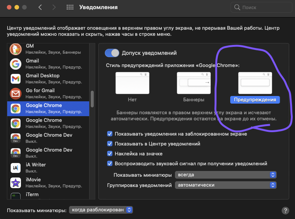Screen dimensions: 295x219
Task: Select iA Writer list row
Action: click(x=48, y=168)
